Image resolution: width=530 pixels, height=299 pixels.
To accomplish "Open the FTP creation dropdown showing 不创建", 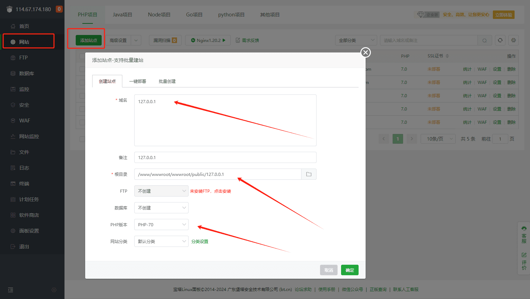I will click(x=161, y=191).
